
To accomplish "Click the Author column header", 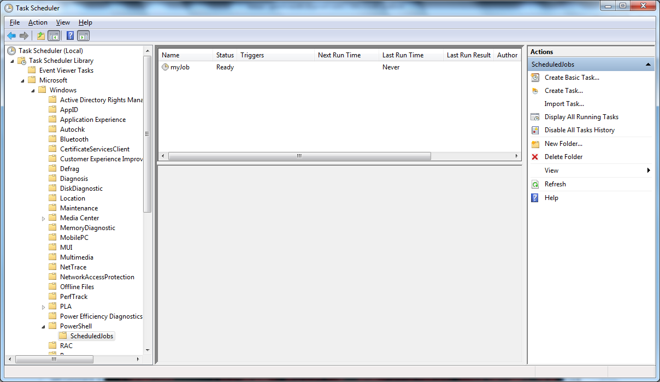I will pyautogui.click(x=507, y=55).
